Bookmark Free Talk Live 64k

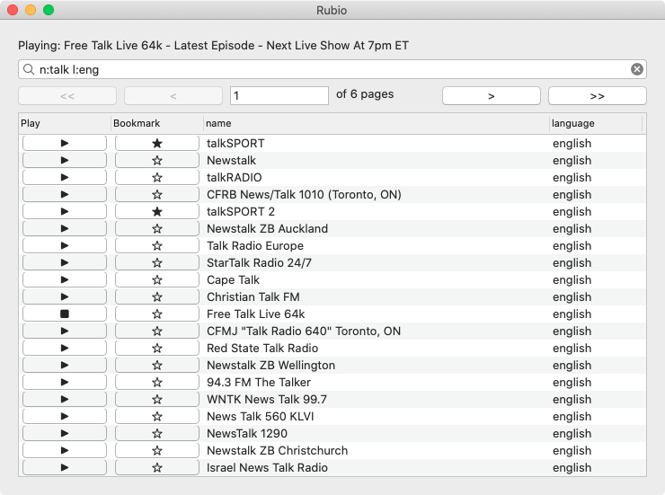(157, 314)
